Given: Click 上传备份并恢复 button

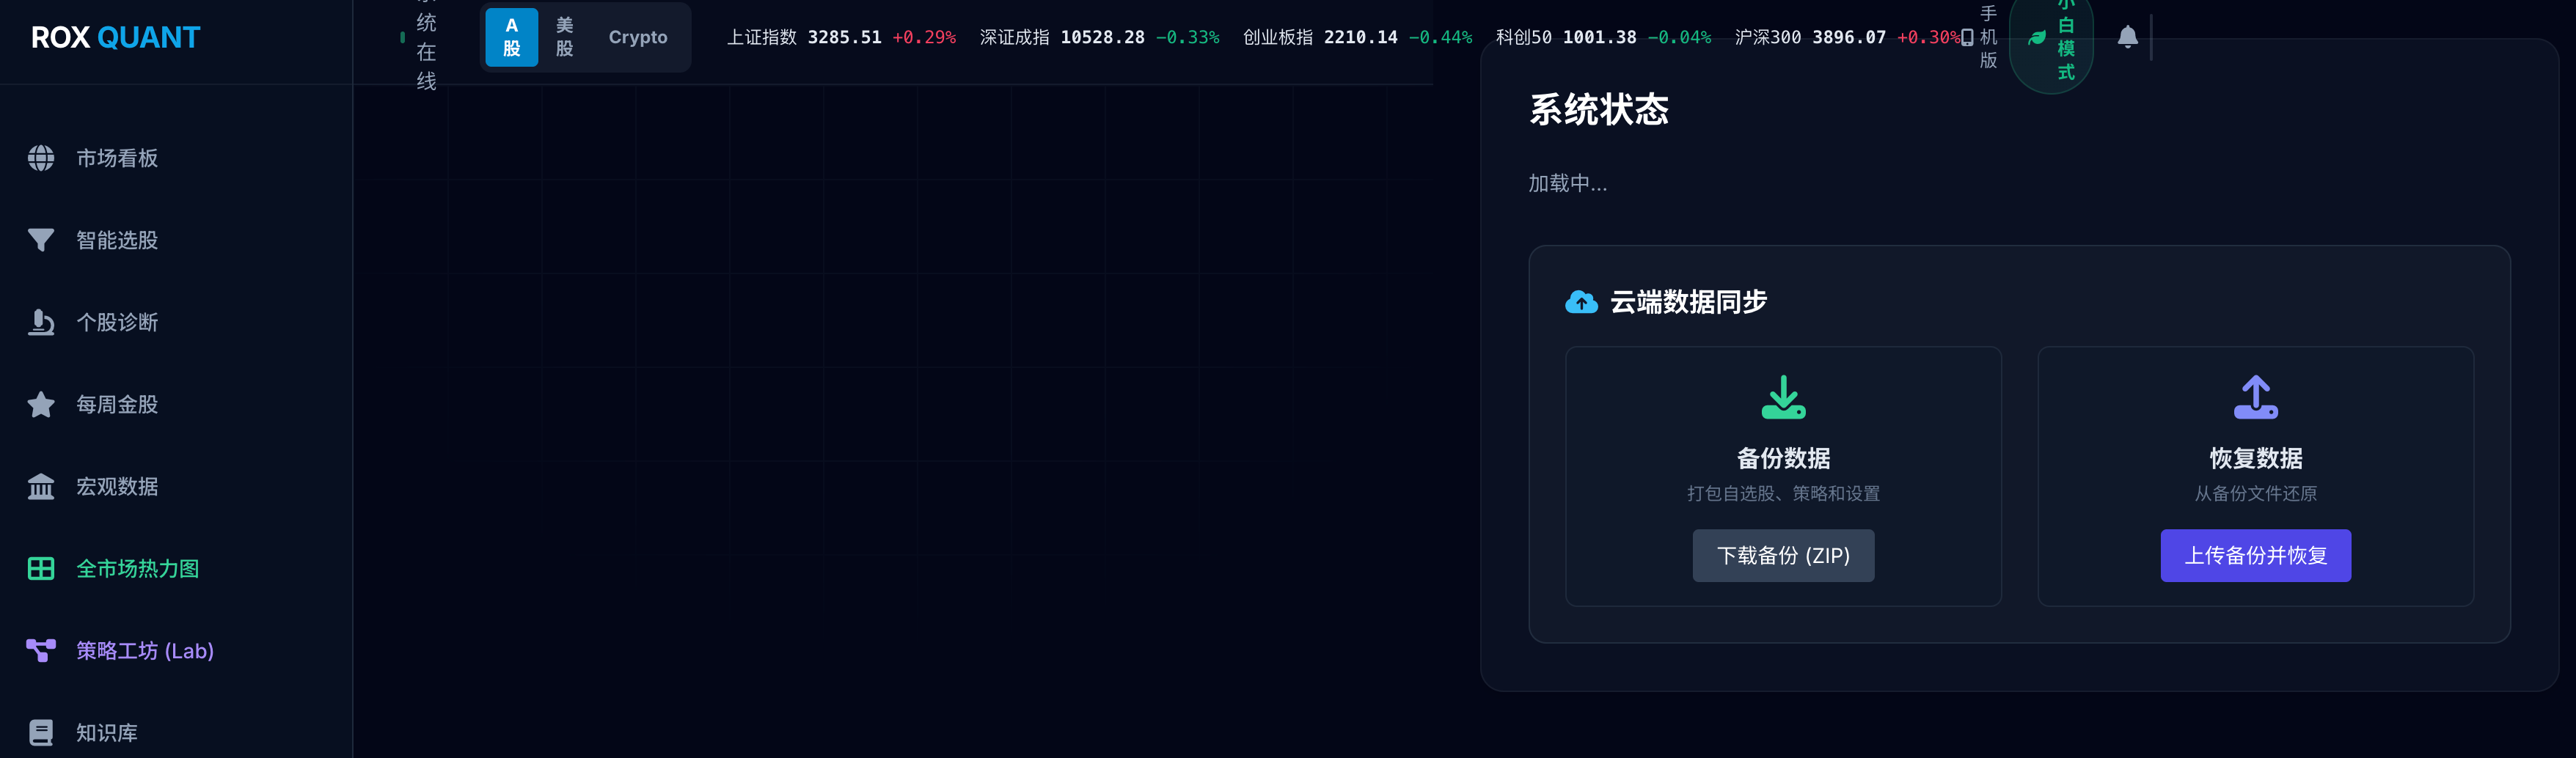Looking at the screenshot, I should click(2254, 555).
